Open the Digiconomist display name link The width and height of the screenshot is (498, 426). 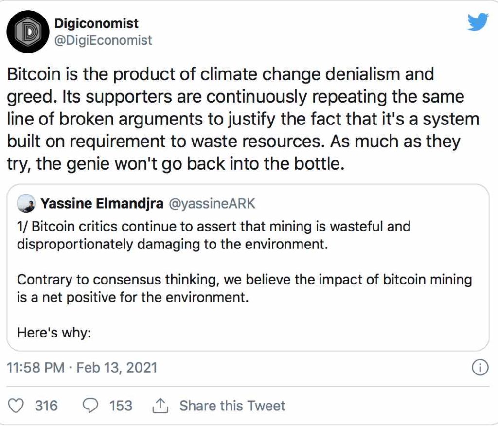tap(97, 23)
